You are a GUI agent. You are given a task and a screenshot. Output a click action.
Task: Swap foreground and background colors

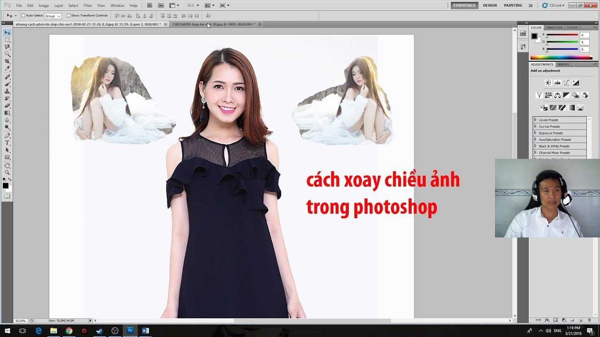pos(10,180)
